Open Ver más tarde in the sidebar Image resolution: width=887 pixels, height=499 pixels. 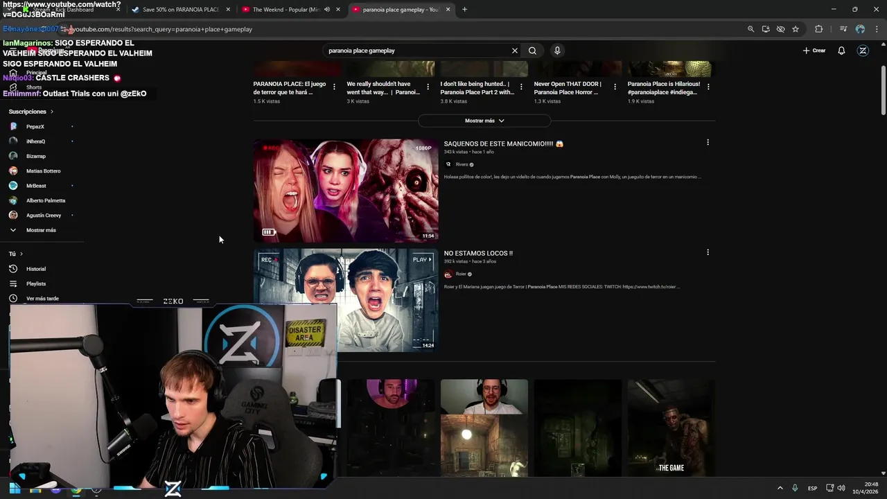tap(42, 299)
